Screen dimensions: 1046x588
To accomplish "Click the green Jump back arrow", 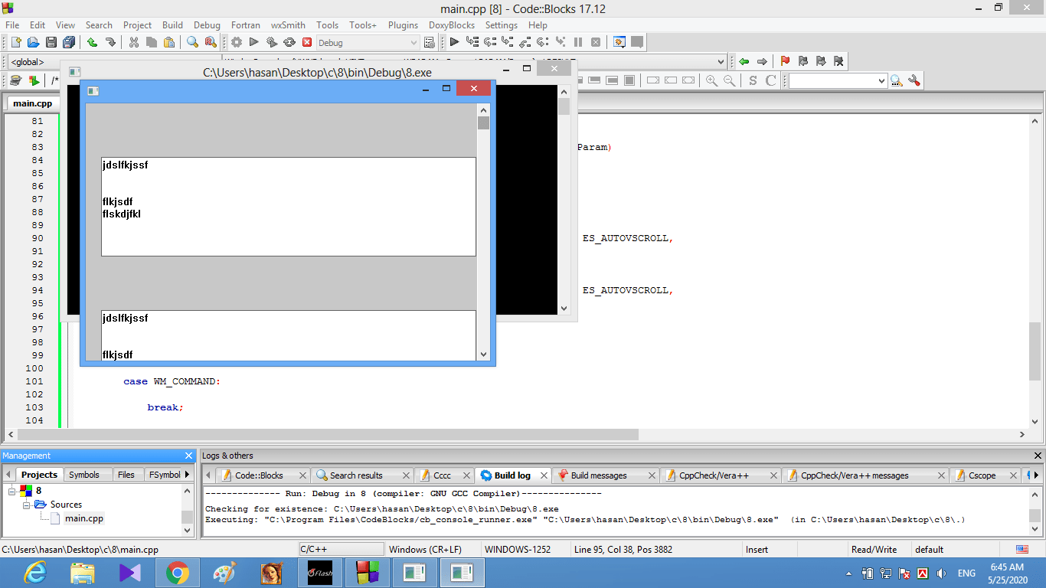I will coord(744,61).
